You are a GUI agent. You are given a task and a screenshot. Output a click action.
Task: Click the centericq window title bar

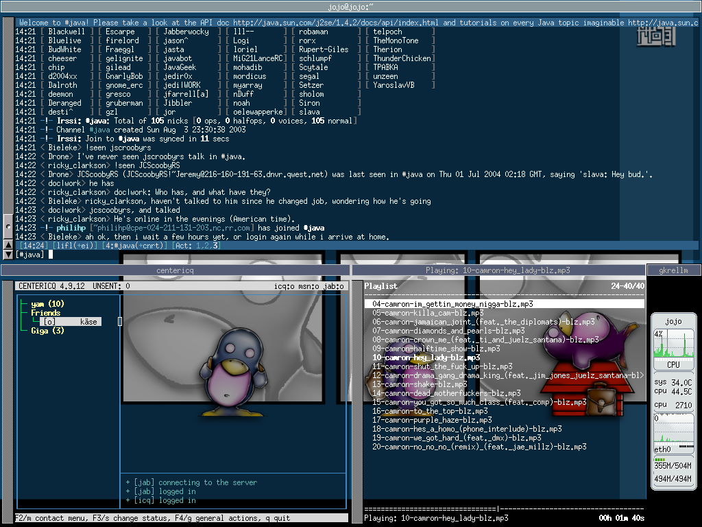175,270
